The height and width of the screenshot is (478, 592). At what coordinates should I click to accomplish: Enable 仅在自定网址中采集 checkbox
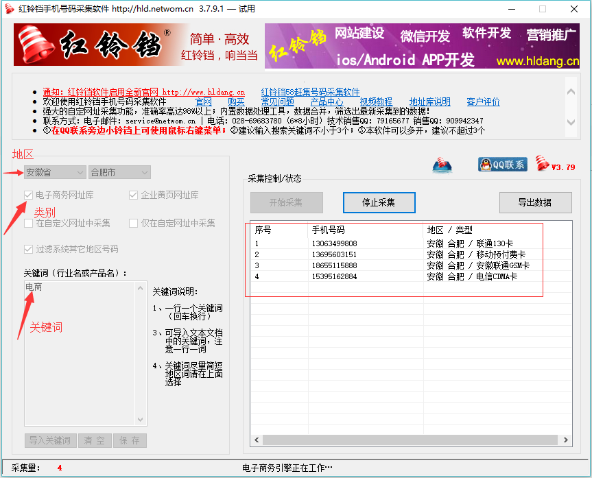[x=133, y=223]
